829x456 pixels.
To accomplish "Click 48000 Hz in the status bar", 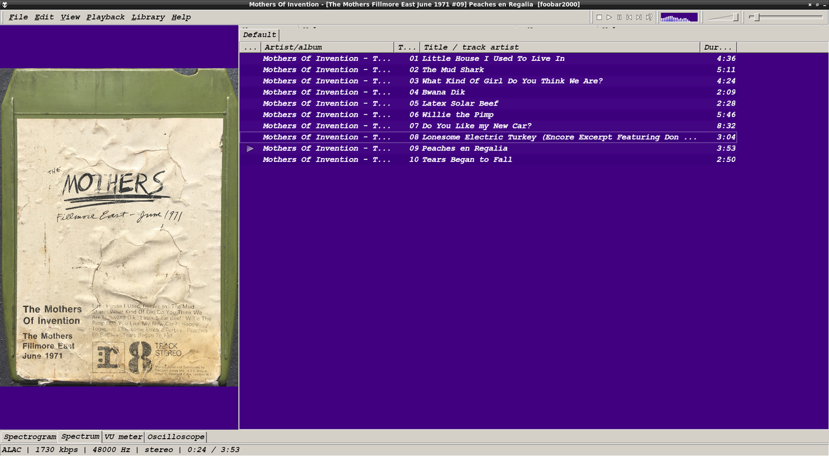I will [111, 450].
